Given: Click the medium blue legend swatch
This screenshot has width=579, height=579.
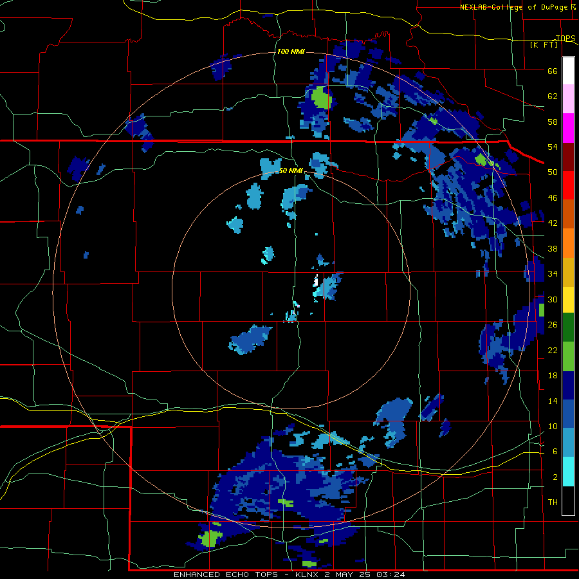Looking at the screenshot, I should pos(568,414).
